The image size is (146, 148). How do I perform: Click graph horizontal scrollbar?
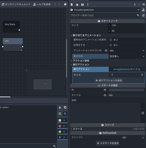[5, 97]
